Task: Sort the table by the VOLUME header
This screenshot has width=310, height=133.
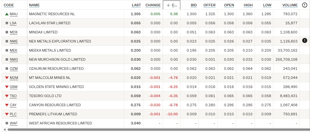Action: 290,5
